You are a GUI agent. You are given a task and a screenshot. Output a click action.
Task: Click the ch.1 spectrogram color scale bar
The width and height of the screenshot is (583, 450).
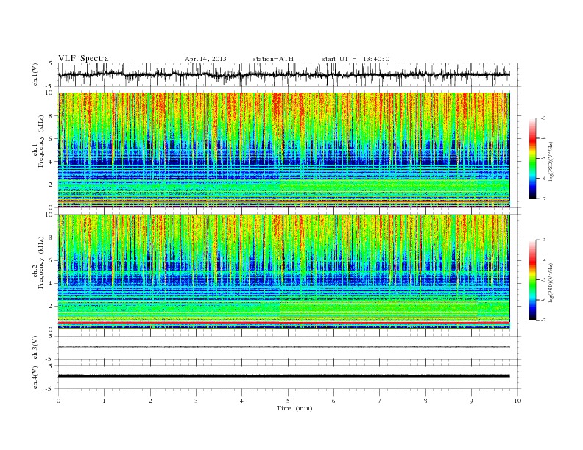[532, 158]
